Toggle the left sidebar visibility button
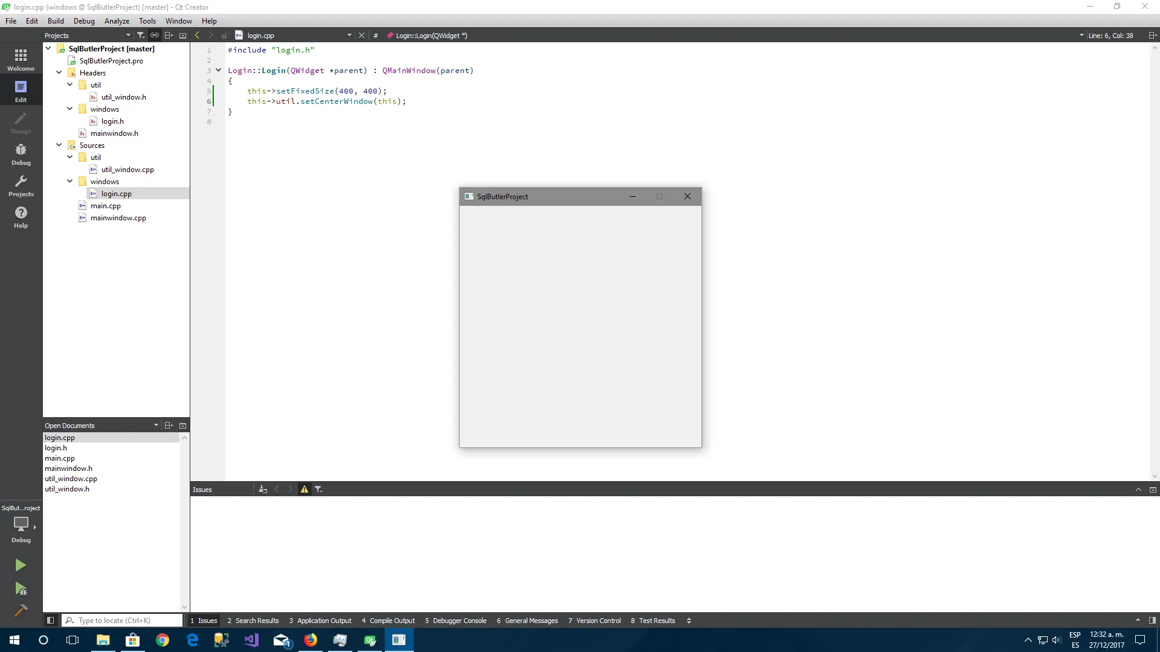The width and height of the screenshot is (1160, 652). [51, 621]
